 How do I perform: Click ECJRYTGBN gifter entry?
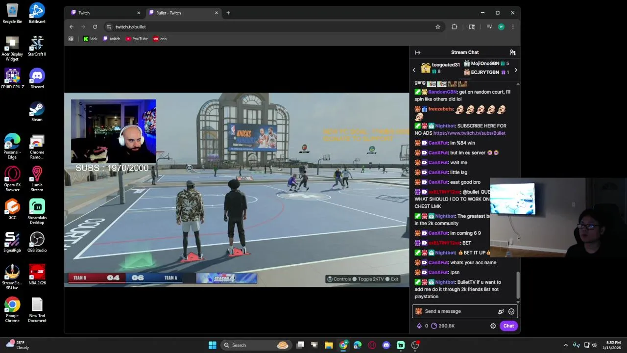click(x=486, y=73)
